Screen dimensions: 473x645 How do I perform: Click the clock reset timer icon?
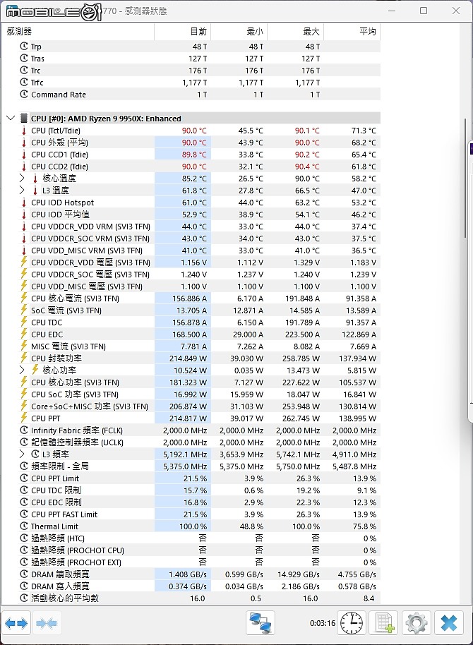click(x=351, y=623)
